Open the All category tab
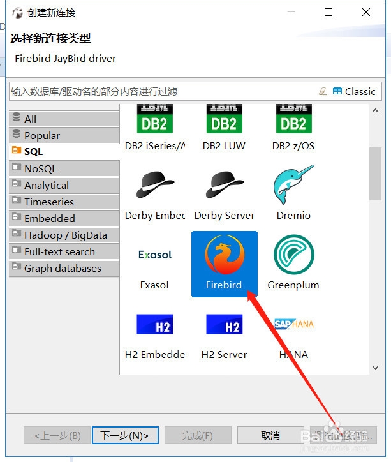This screenshot has width=391, height=462. coord(64,119)
